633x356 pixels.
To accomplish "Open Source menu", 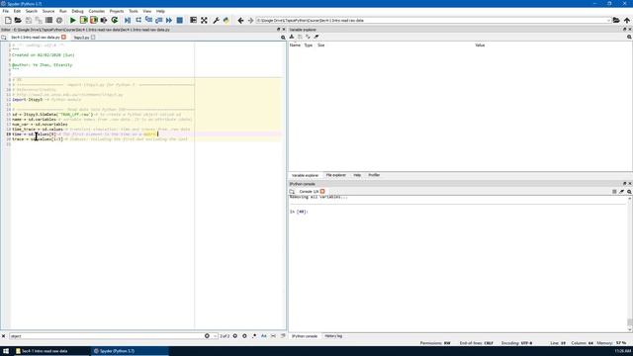I will tap(48, 11).
